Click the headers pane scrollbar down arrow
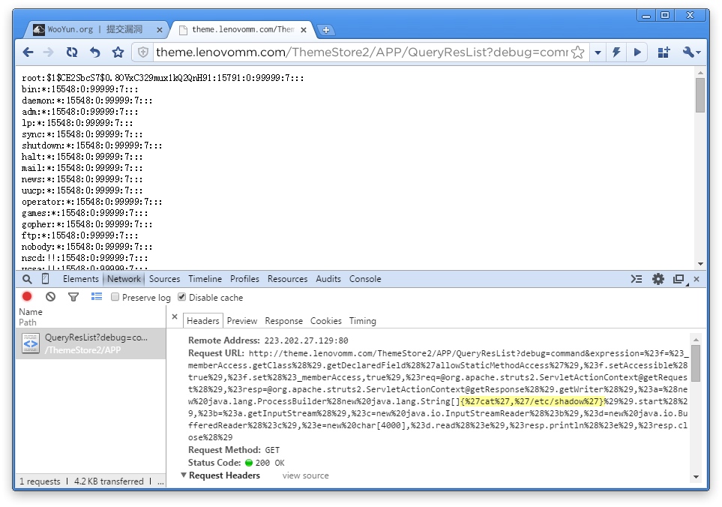The width and height of the screenshot is (722, 507). pos(697,477)
